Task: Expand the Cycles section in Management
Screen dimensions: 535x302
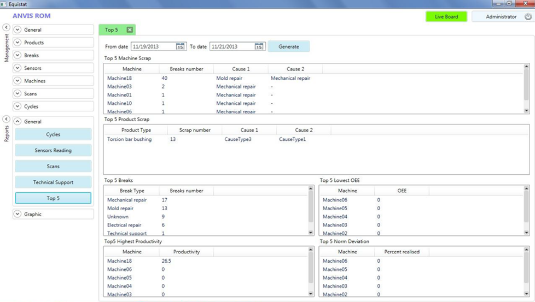Action: [x=53, y=106]
